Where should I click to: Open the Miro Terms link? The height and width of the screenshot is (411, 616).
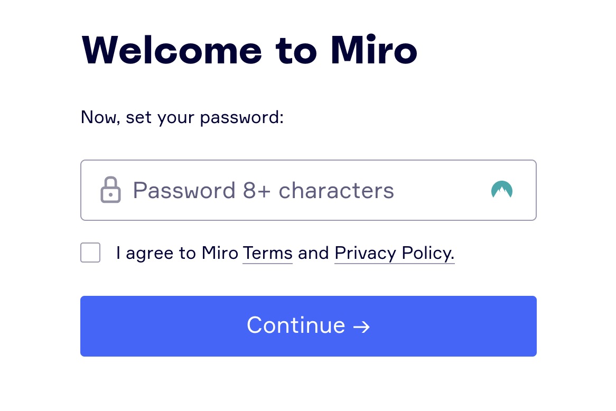(267, 253)
